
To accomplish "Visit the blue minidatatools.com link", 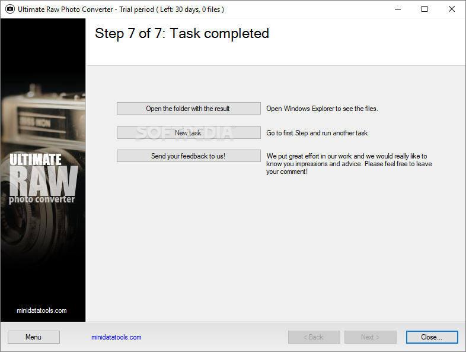I will (116, 337).
